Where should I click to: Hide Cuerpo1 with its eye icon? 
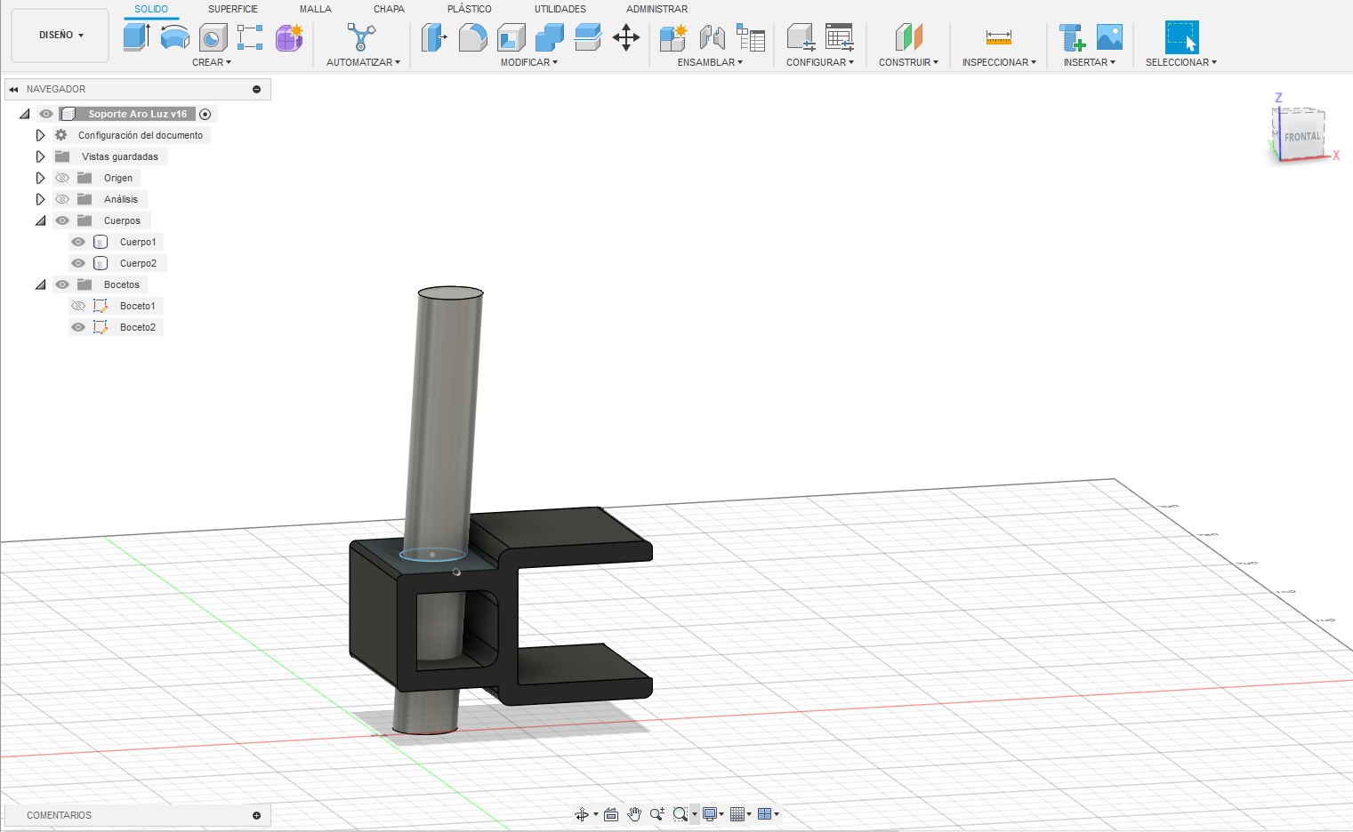pyautogui.click(x=78, y=242)
